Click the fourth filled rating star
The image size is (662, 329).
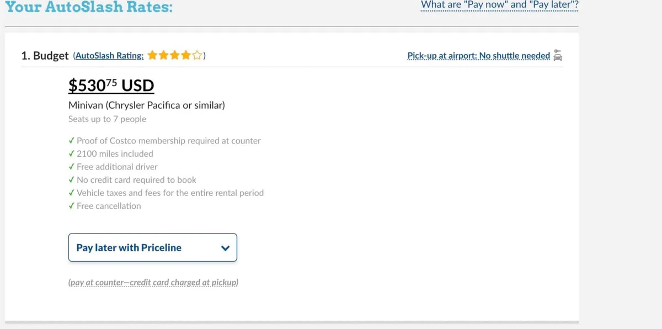click(186, 56)
